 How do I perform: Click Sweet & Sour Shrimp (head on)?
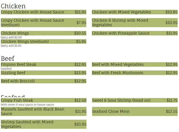pyautogui.click(x=135, y=100)
